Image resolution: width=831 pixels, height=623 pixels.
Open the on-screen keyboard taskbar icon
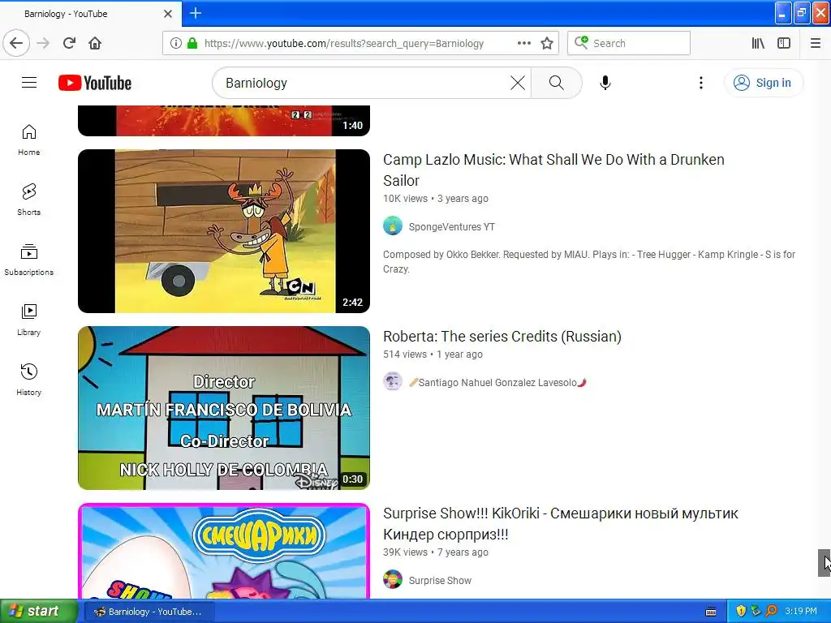coord(711,612)
